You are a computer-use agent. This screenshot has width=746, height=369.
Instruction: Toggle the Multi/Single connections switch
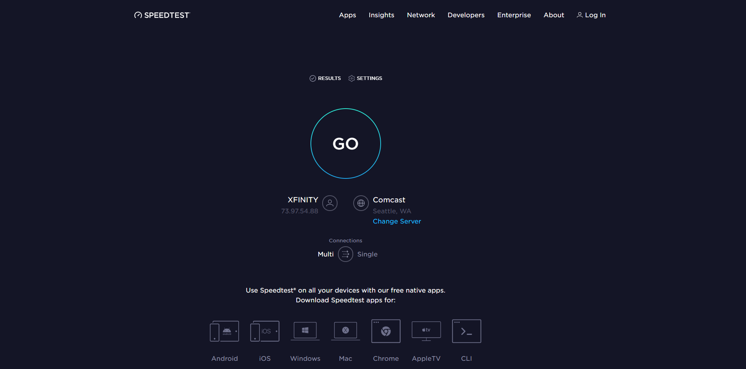tap(345, 254)
